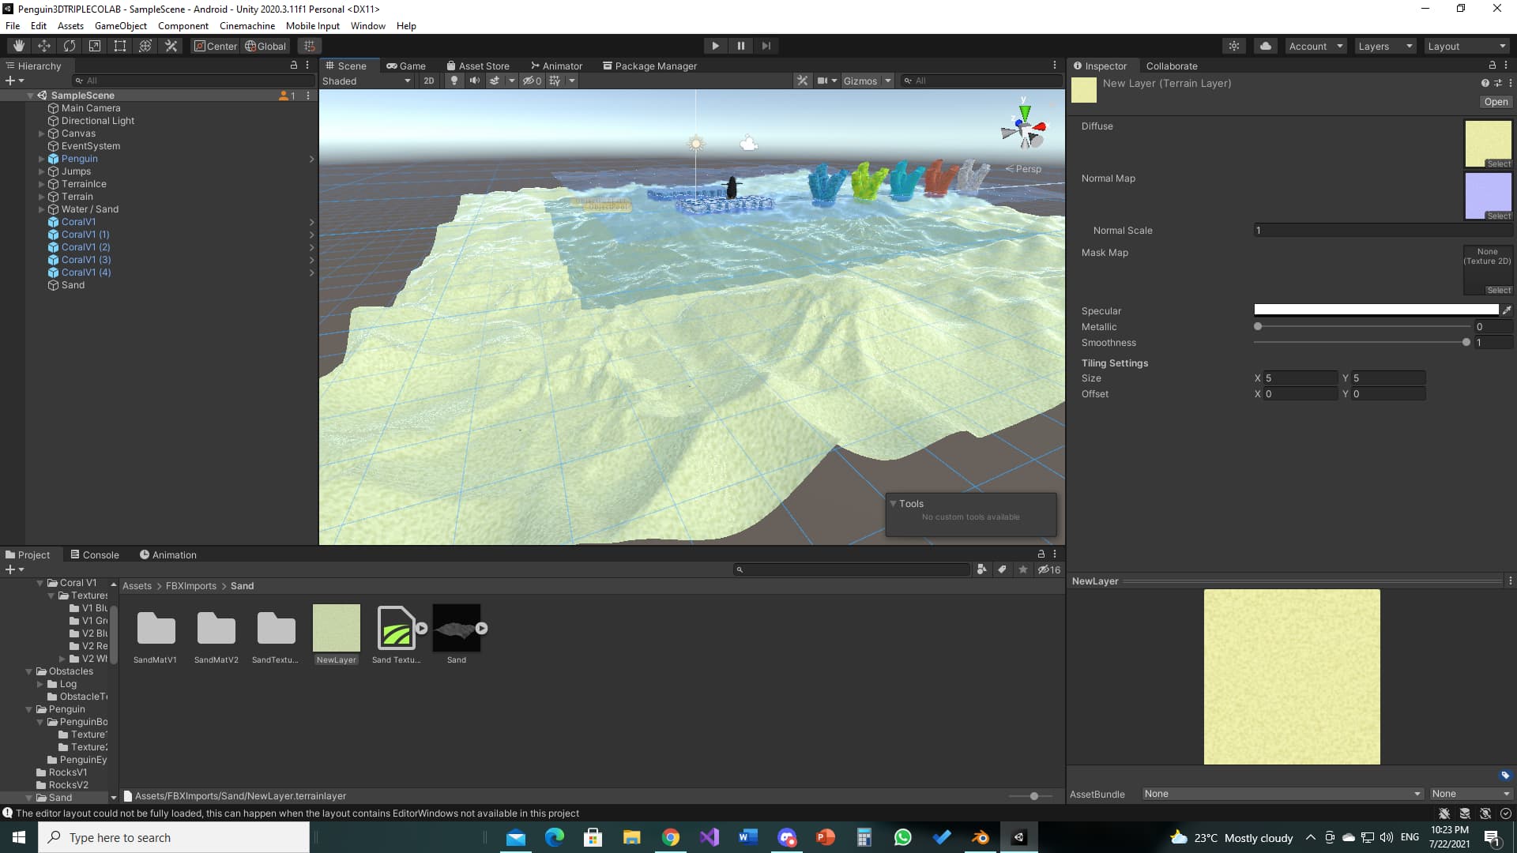Toggle 2D view mode in Scene toolbar
Viewport: 1517px width, 853px height.
(x=429, y=81)
